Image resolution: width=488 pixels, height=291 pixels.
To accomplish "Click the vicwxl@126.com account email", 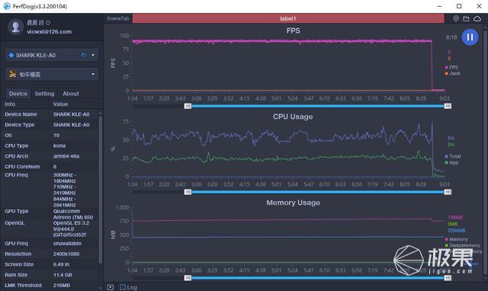I will [x=49, y=32].
